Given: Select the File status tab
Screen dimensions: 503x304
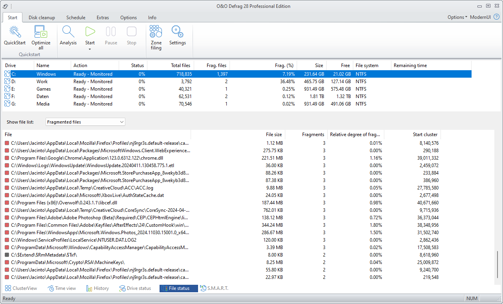Looking at the screenshot, I should coord(179,288).
